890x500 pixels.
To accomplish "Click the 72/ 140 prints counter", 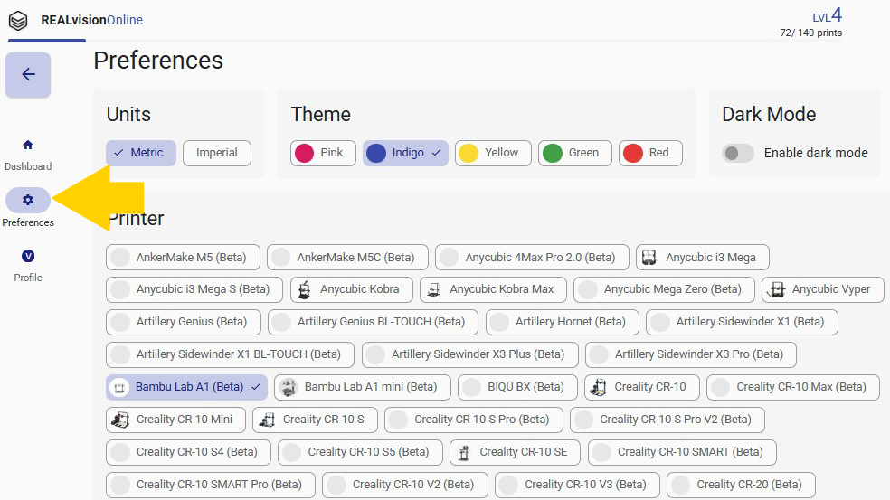I will [811, 33].
